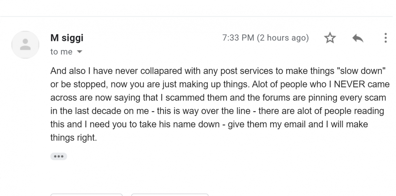Image resolution: width=396 pixels, height=196 pixels.
Task: Click the word "NEVER" in the message
Action: click(348, 85)
